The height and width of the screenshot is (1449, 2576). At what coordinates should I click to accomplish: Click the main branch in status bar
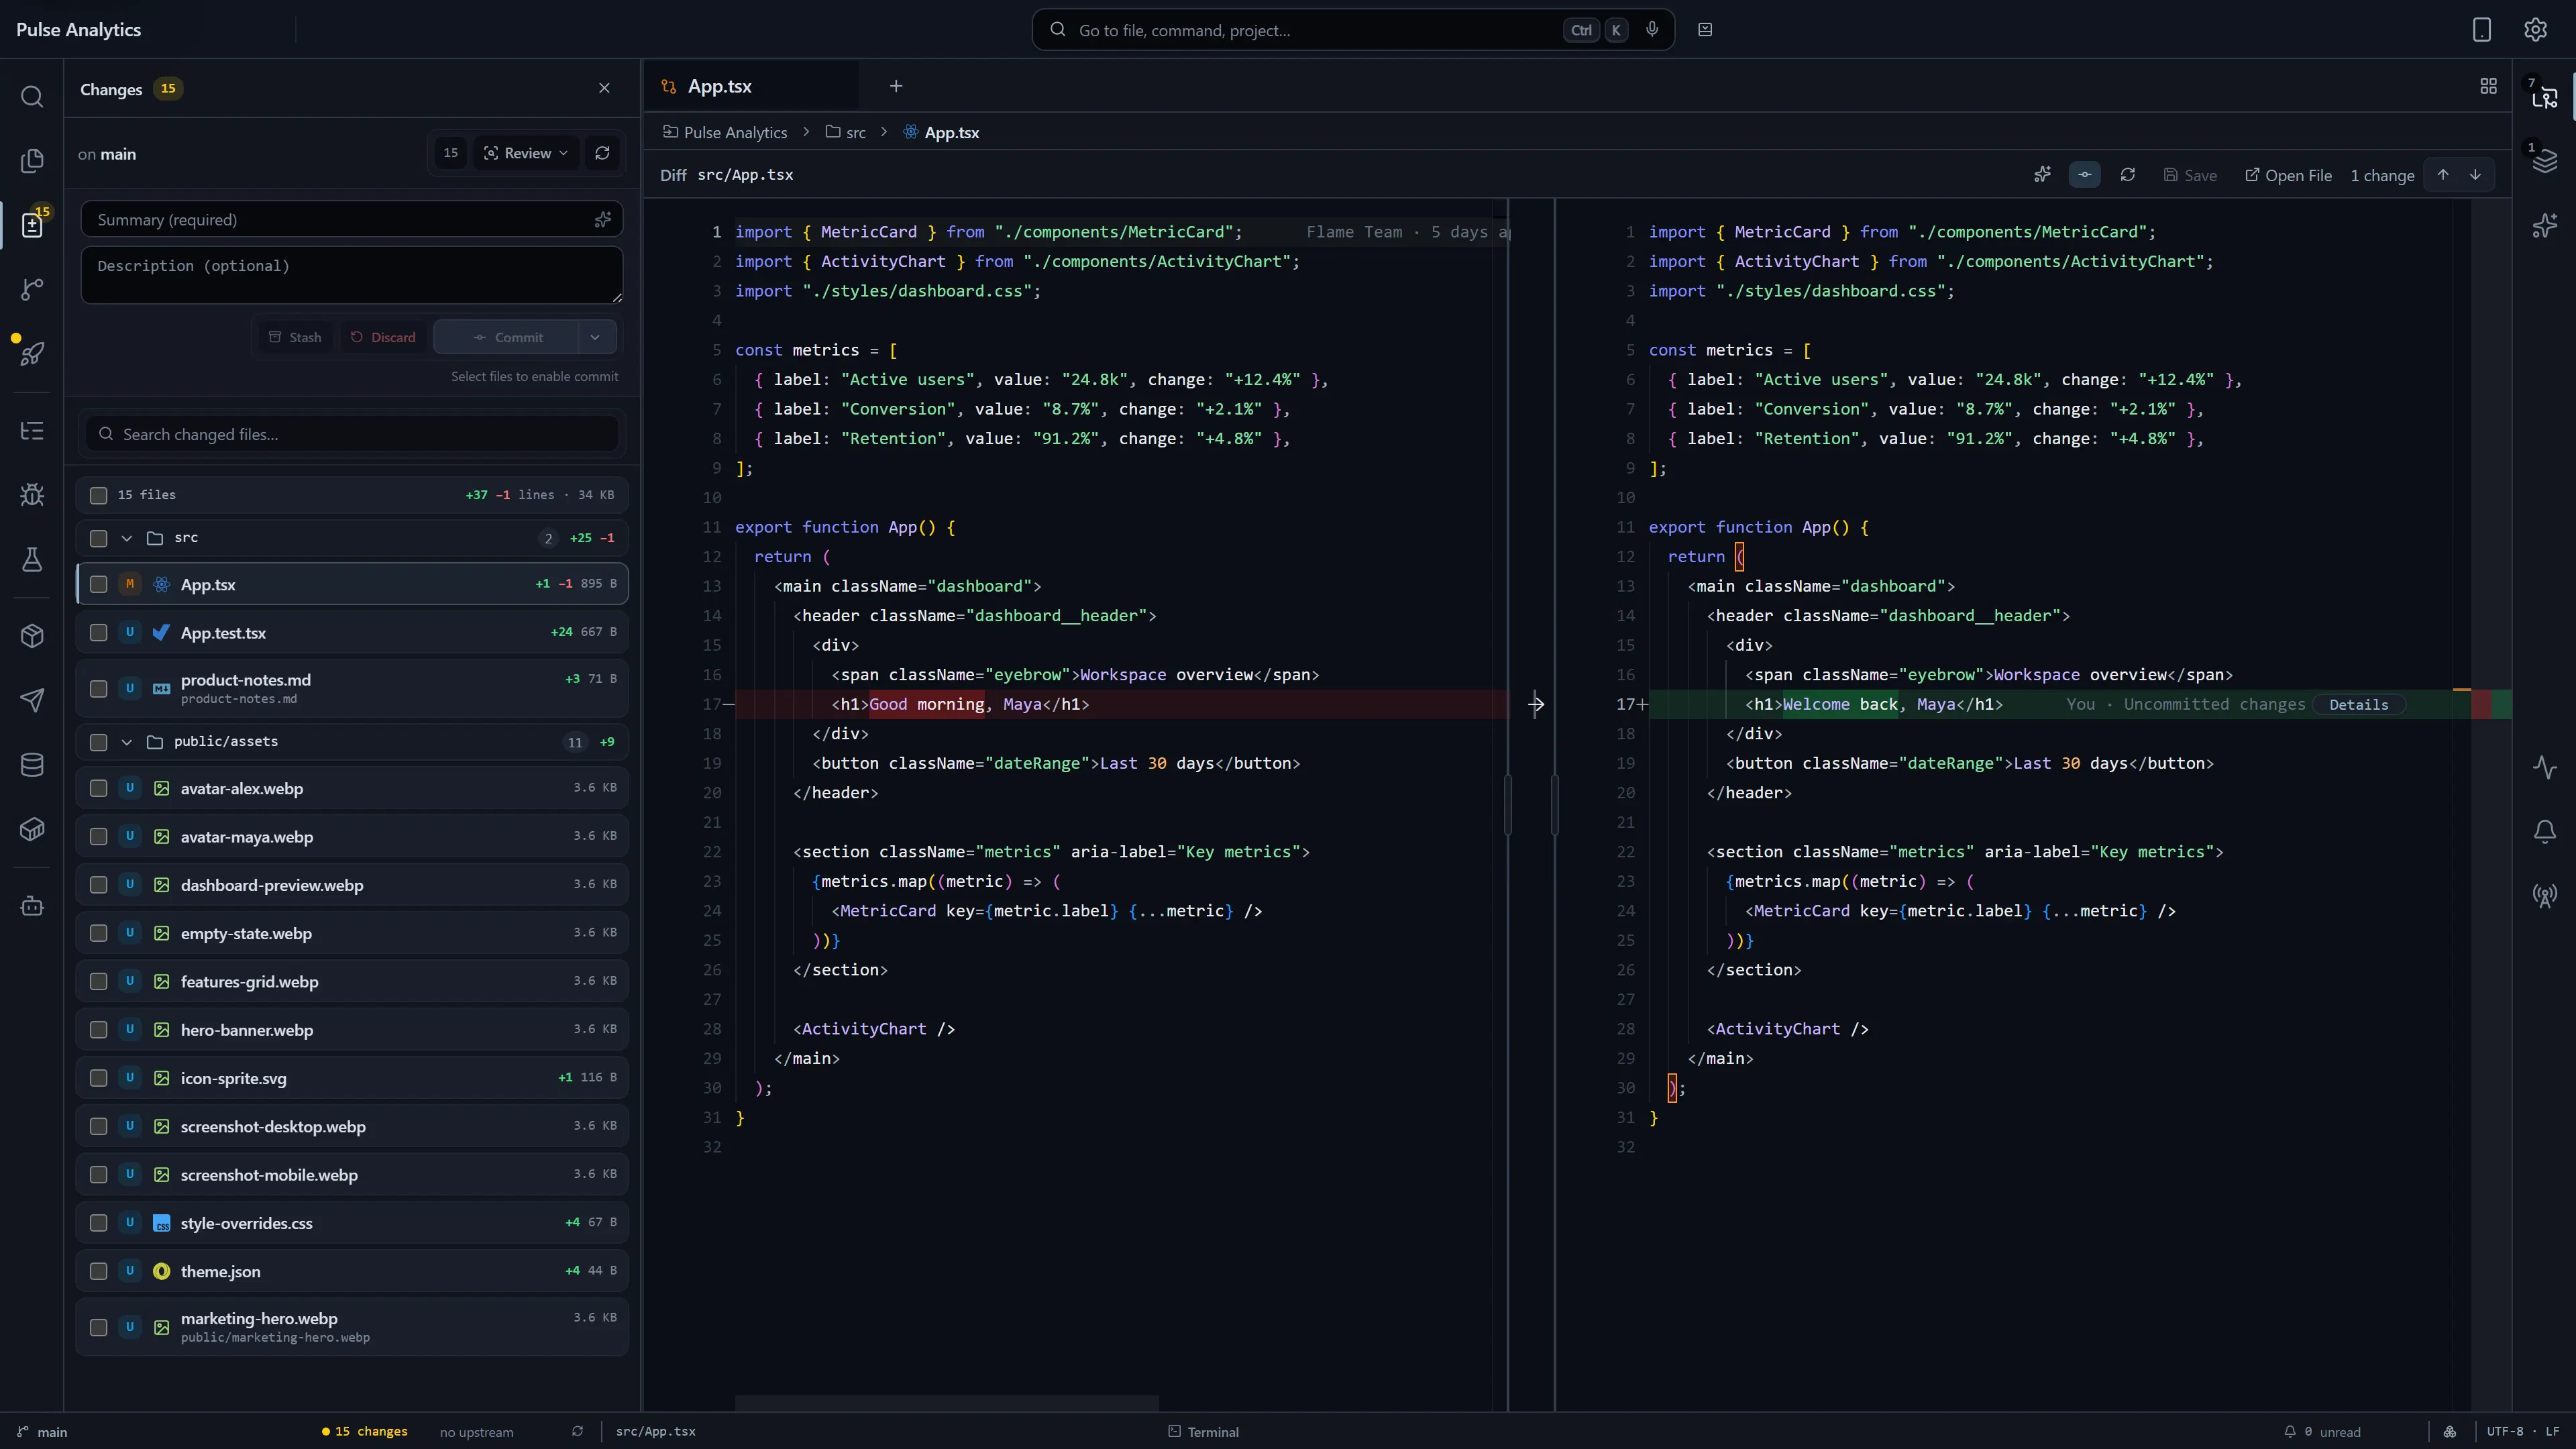coord(43,1432)
